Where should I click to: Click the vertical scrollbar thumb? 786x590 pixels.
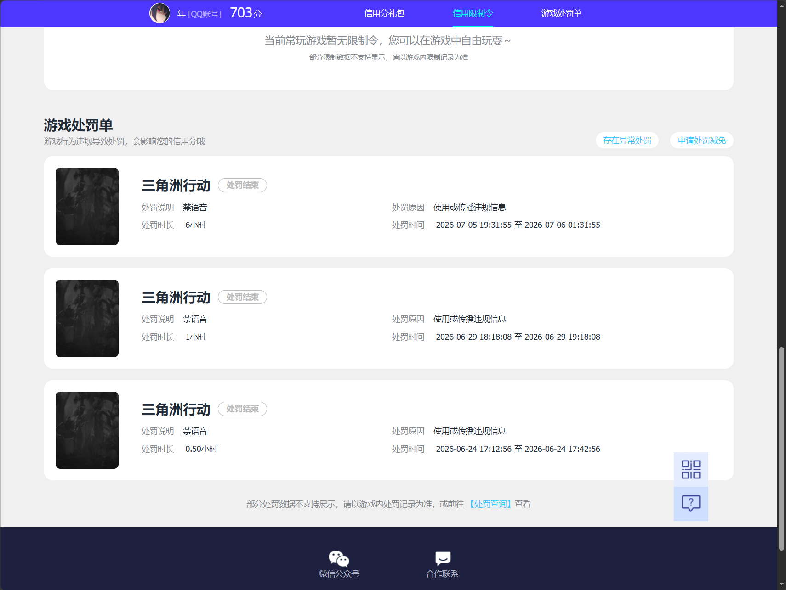pos(781,449)
